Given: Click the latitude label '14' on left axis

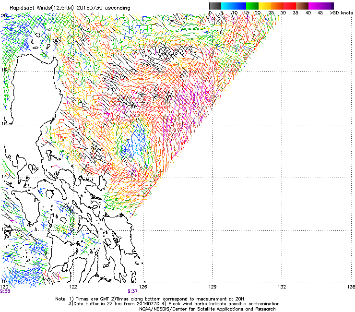Looking at the screenshot, I should point(4,176).
